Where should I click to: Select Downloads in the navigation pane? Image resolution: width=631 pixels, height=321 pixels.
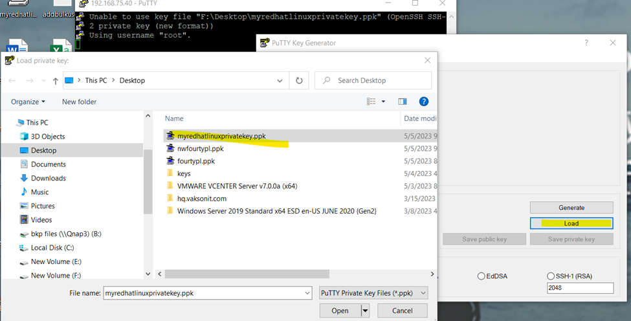coord(48,178)
